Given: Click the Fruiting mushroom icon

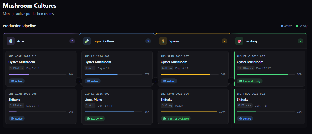Looking at the screenshot, I should [239, 41].
